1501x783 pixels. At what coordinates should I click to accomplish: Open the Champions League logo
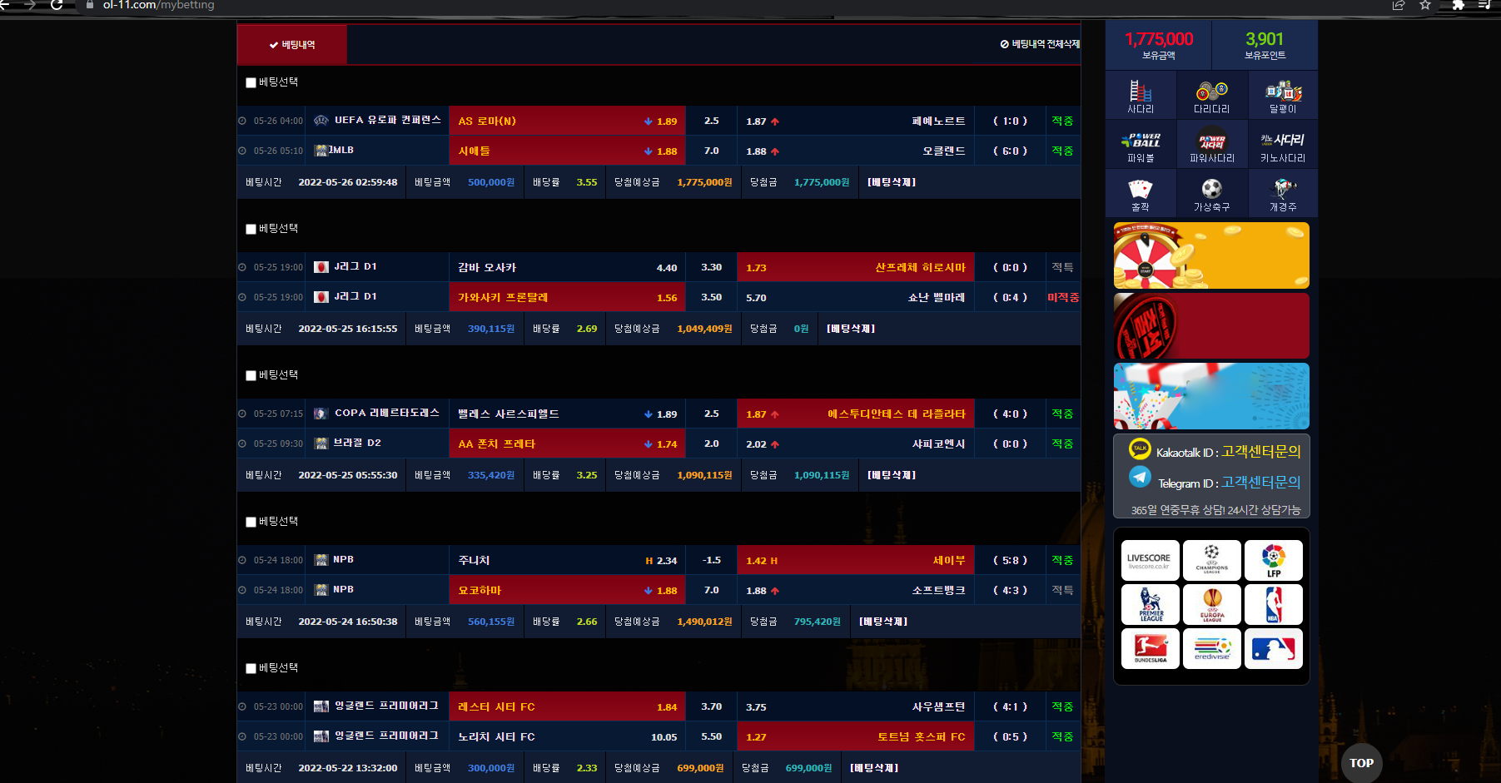(1211, 560)
